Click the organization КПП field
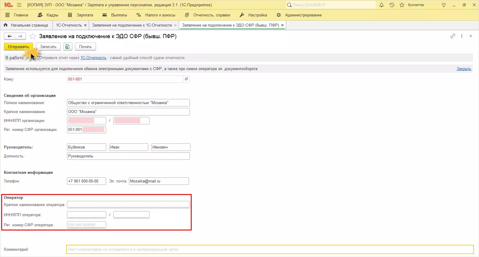Screen dimensions: 479x257 click(x=131, y=121)
